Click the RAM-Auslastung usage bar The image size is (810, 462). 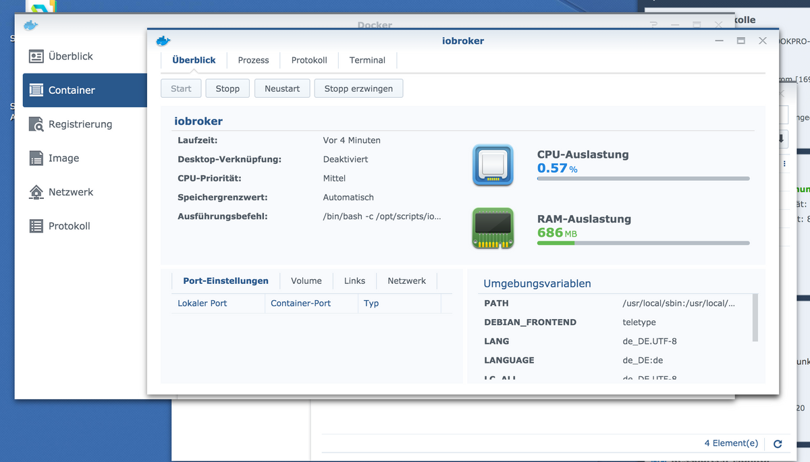[643, 243]
